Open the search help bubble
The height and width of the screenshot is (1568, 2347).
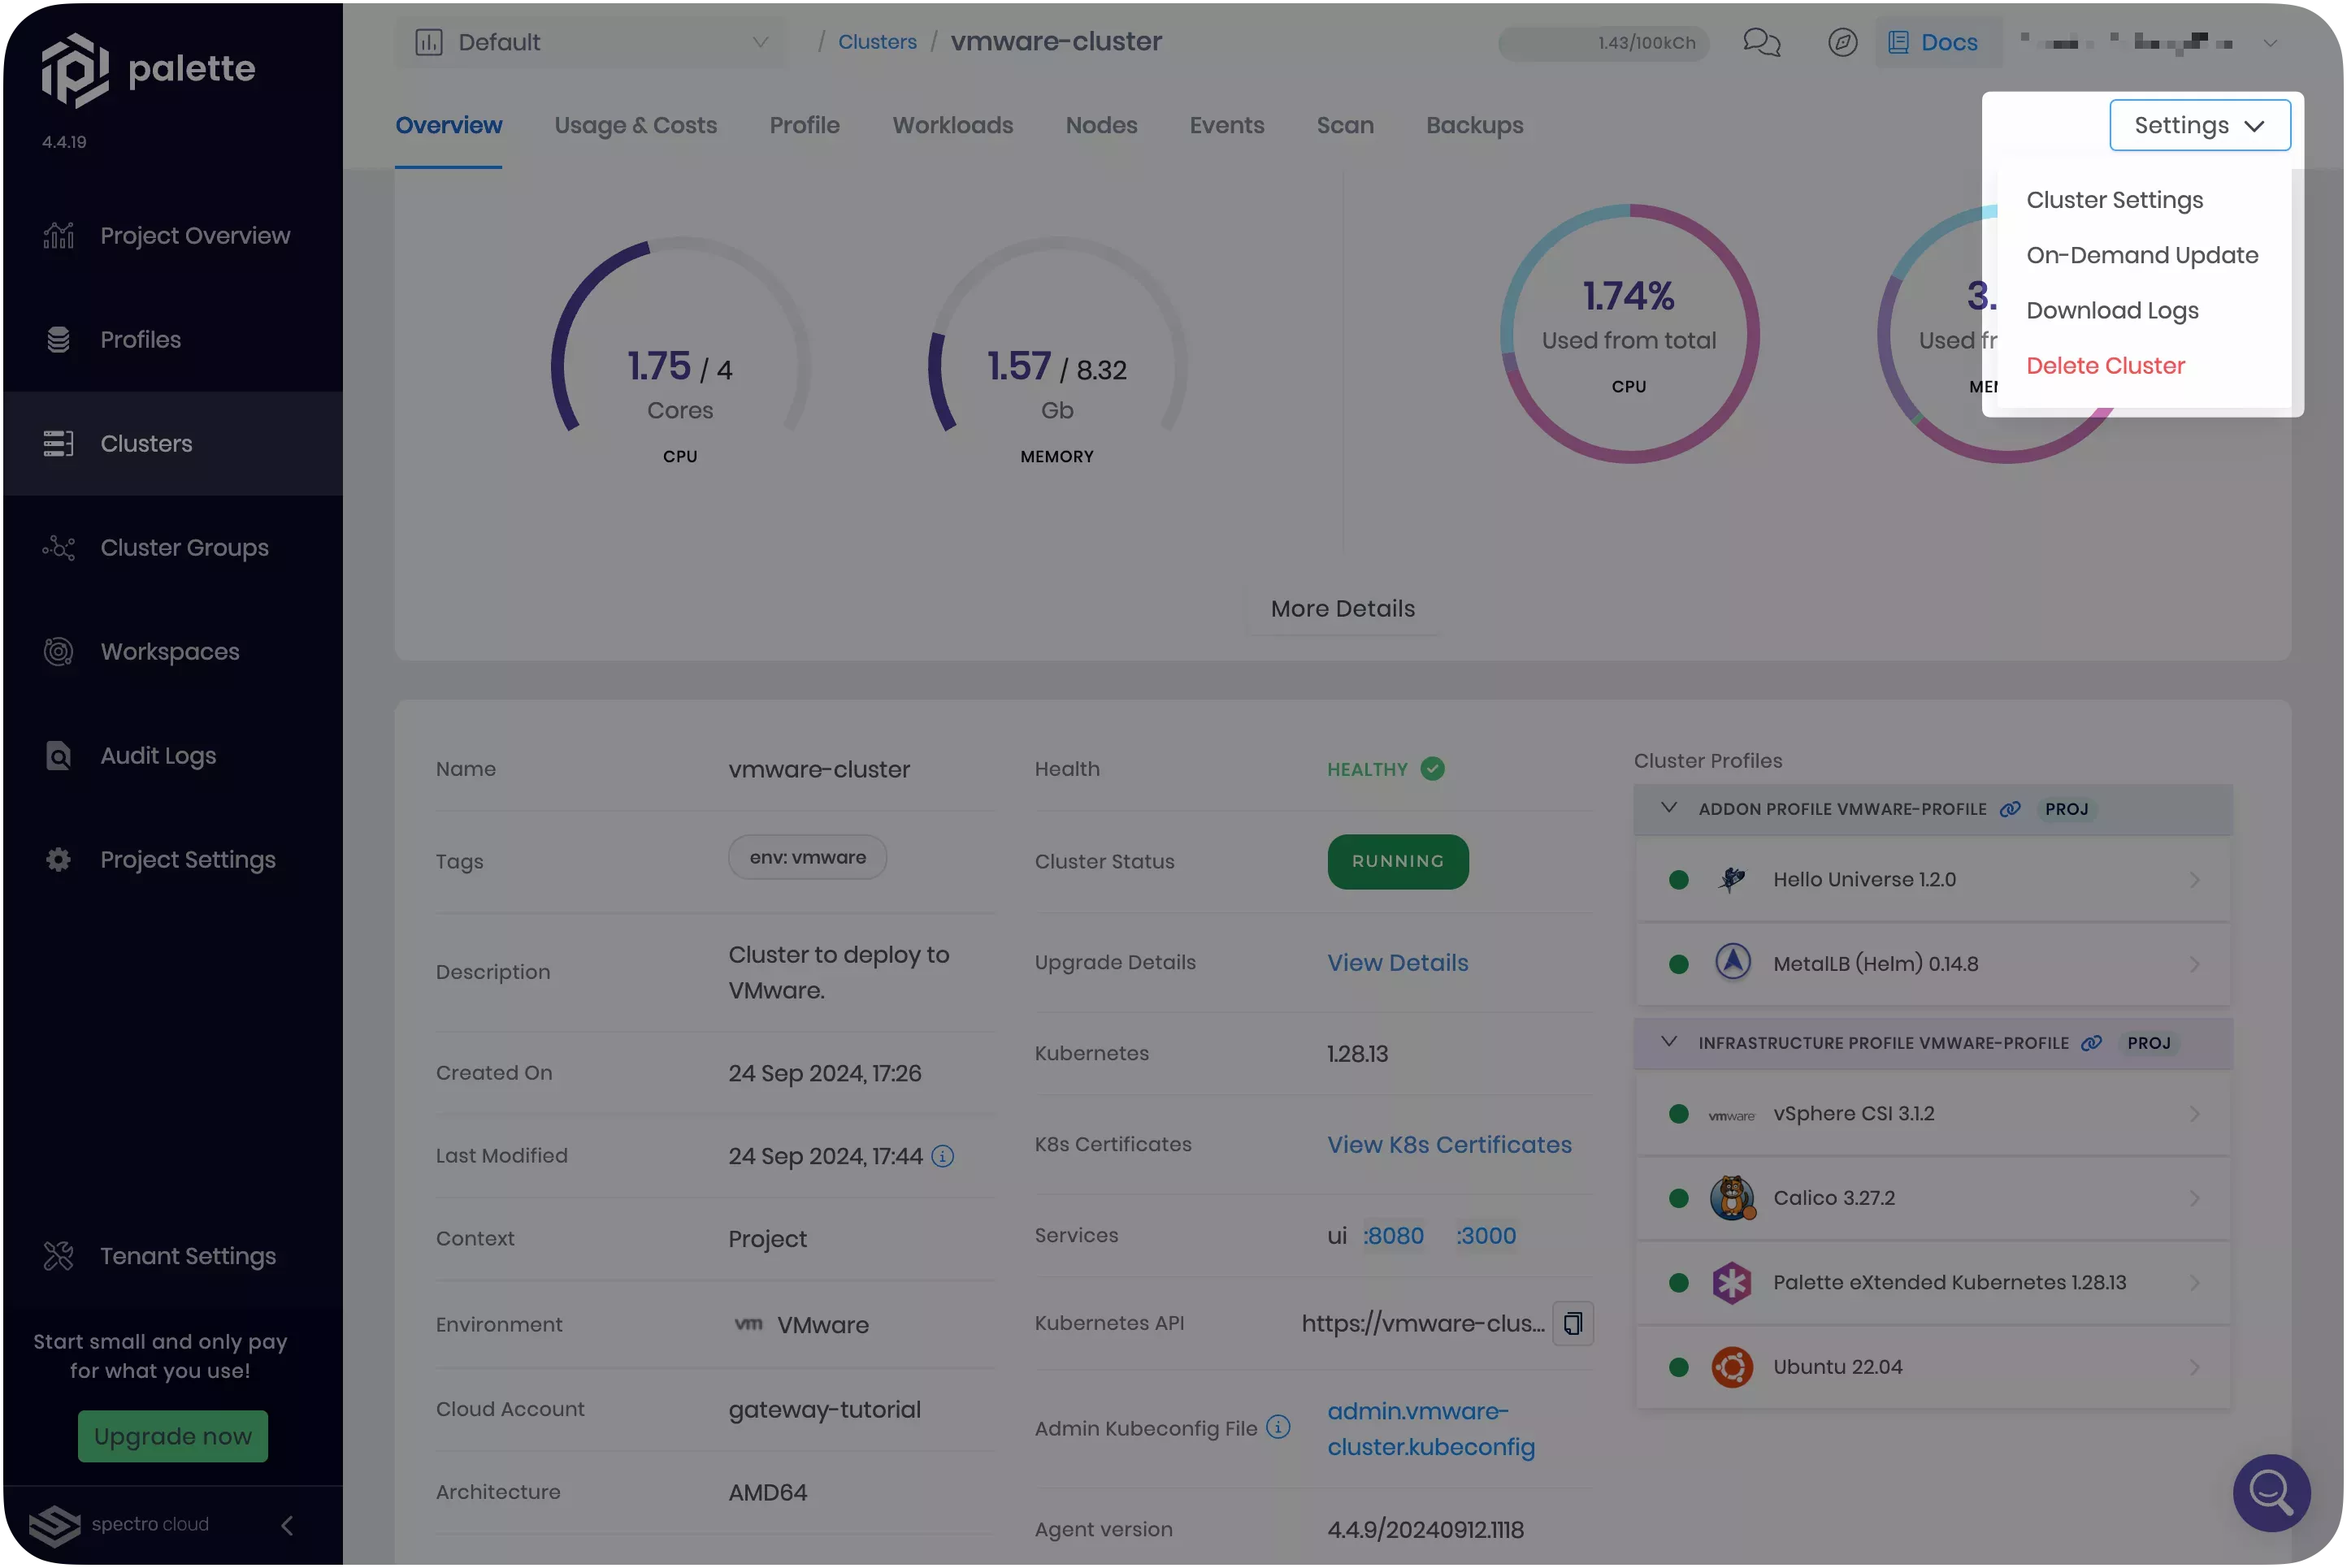click(x=2271, y=1492)
